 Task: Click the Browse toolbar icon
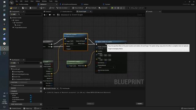tap(31, 8)
